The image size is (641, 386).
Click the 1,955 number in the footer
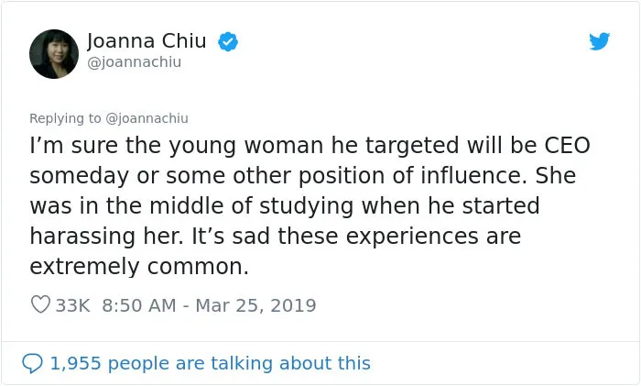pos(75,363)
